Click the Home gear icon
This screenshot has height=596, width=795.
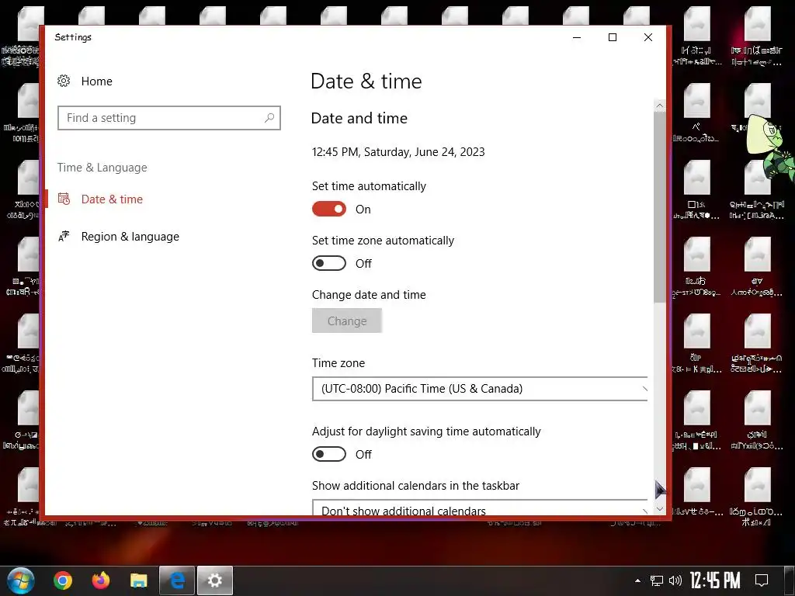point(64,81)
